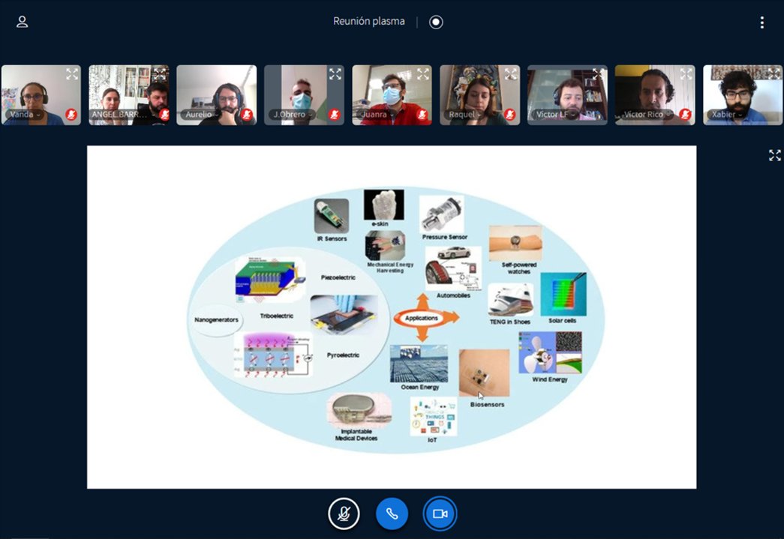Make the presentation fullscreen
This screenshot has height=539, width=784.
(x=774, y=155)
